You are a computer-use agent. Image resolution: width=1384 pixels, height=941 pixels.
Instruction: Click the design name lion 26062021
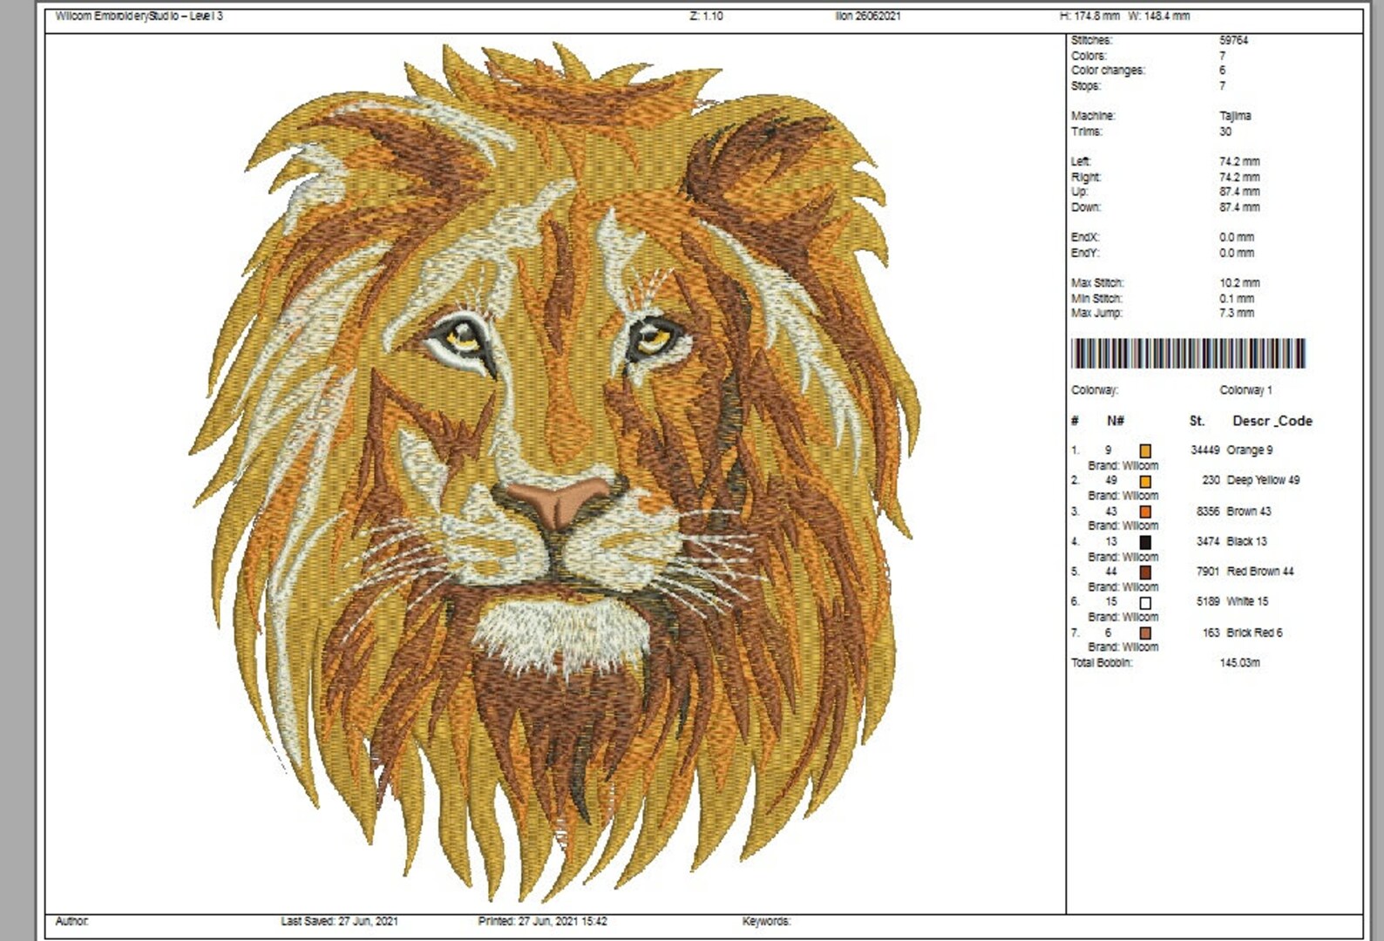click(867, 16)
